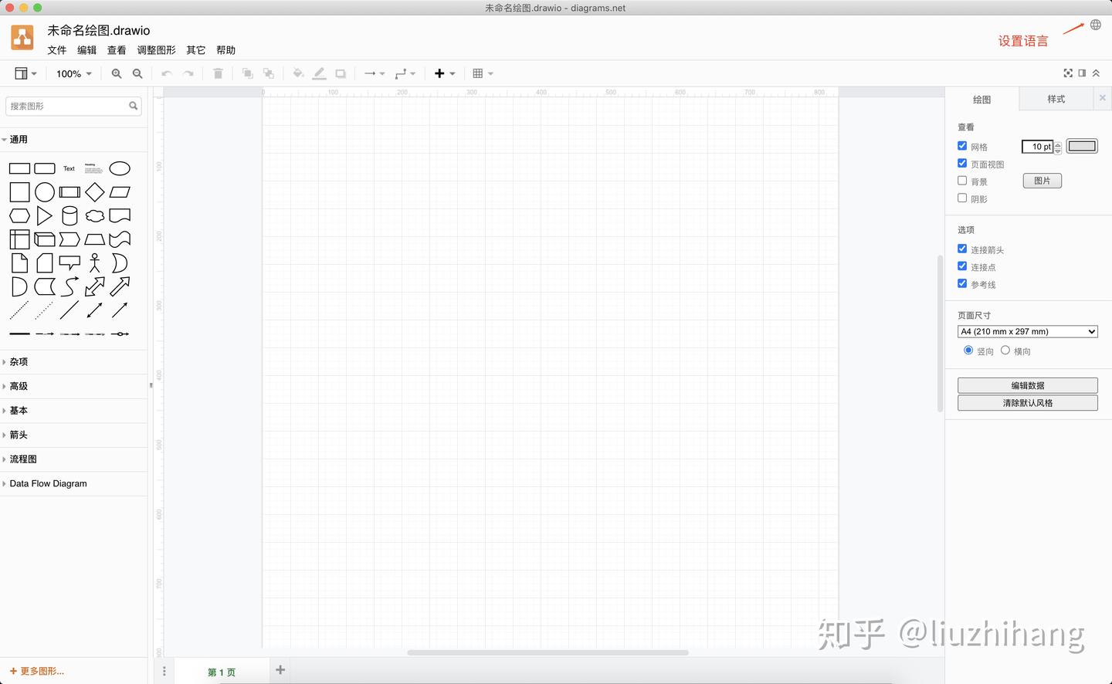Open the A4 page size dropdown

(x=1028, y=331)
